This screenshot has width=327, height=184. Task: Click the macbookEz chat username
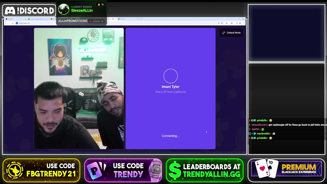263,133
